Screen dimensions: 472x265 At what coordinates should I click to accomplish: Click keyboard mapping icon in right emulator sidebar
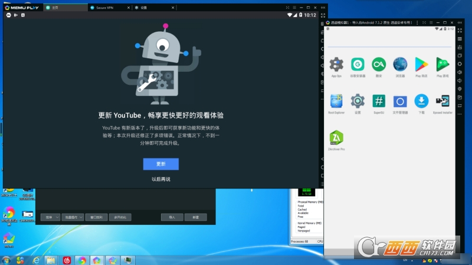click(x=460, y=39)
